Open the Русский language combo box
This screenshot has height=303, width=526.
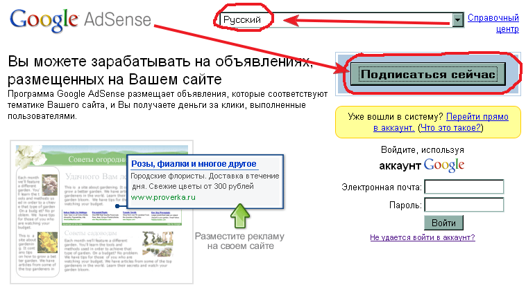pos(335,20)
